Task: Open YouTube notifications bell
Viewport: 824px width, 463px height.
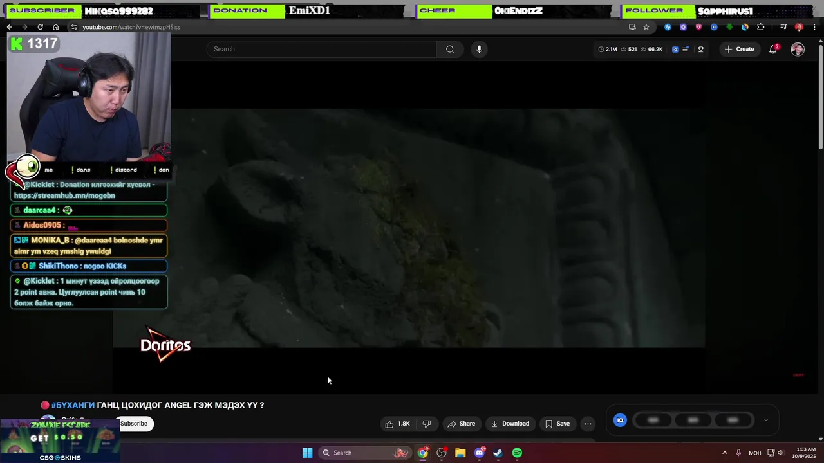Action: point(774,49)
